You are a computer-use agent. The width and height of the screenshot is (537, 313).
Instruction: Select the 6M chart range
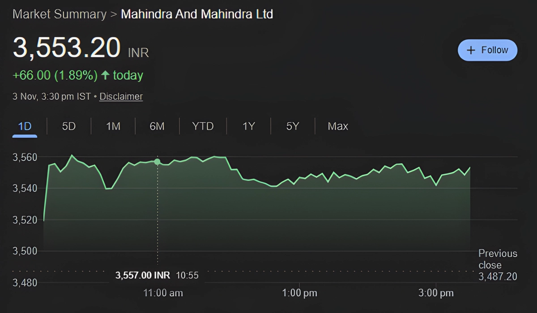pos(157,127)
